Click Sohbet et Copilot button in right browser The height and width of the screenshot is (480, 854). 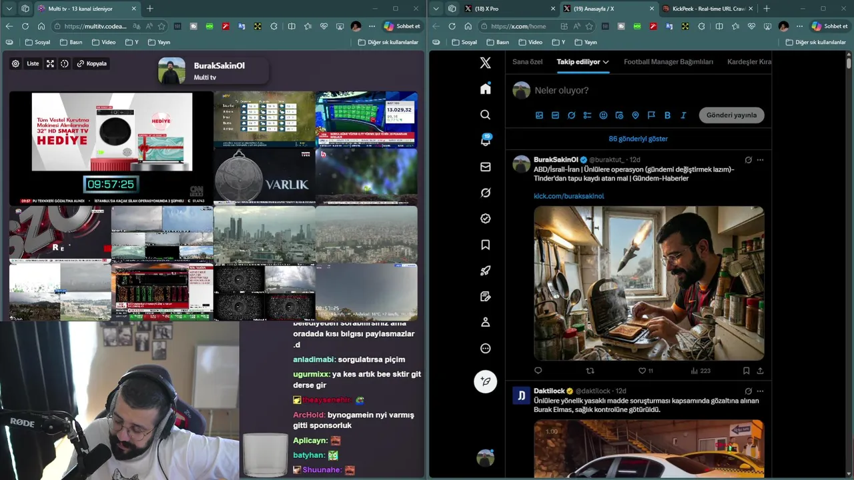point(829,26)
